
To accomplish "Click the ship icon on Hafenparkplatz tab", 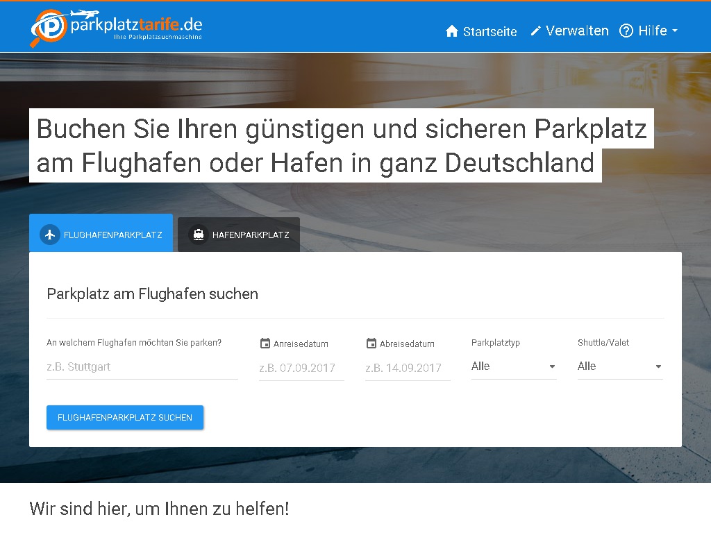I will click(199, 235).
